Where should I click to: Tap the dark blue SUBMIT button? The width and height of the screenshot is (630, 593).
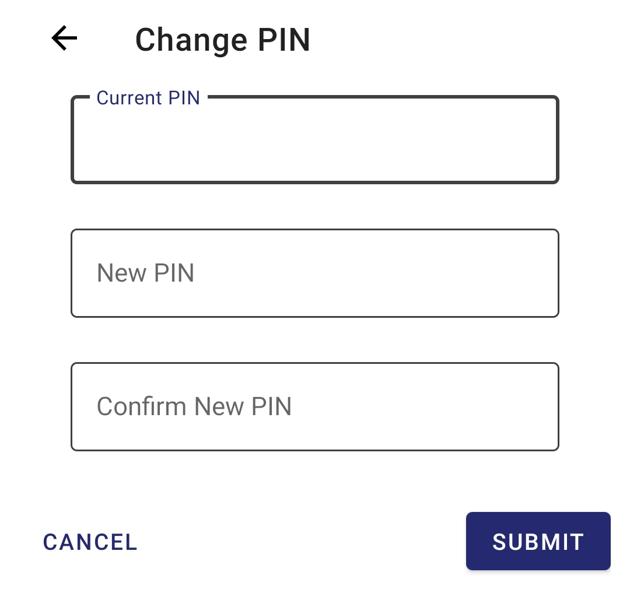pyautogui.click(x=538, y=541)
